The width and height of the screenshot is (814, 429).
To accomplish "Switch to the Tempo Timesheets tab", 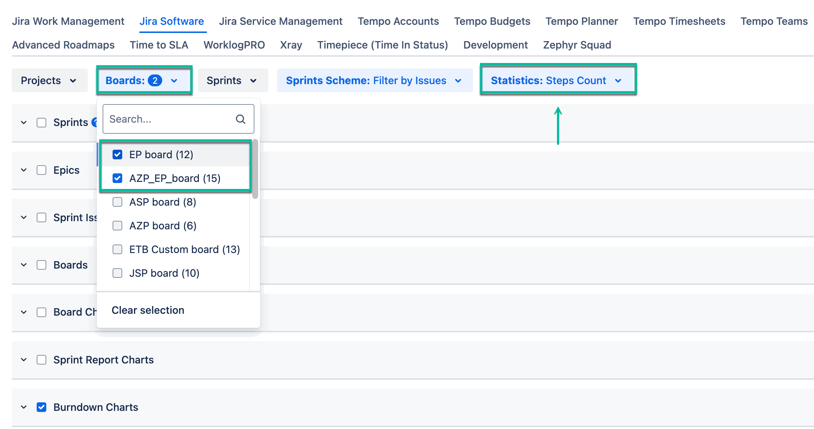I will coord(679,21).
